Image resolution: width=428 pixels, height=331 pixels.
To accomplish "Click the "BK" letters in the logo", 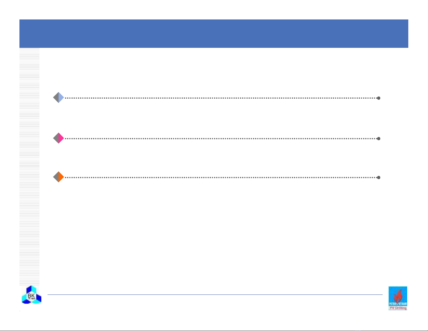I will 31,296.
